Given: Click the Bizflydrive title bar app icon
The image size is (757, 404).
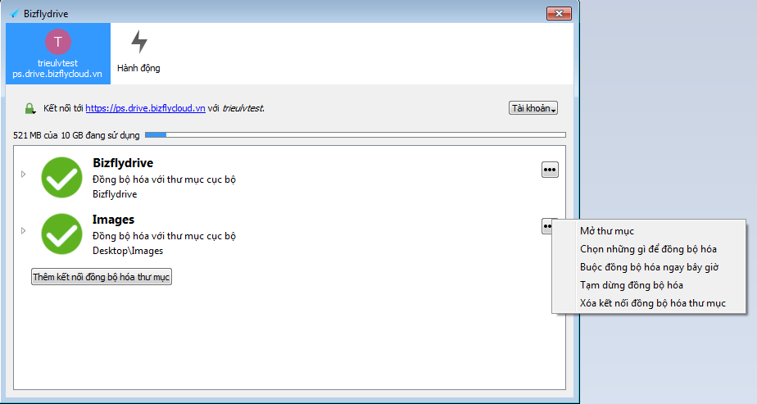Looking at the screenshot, I should click(x=16, y=13).
